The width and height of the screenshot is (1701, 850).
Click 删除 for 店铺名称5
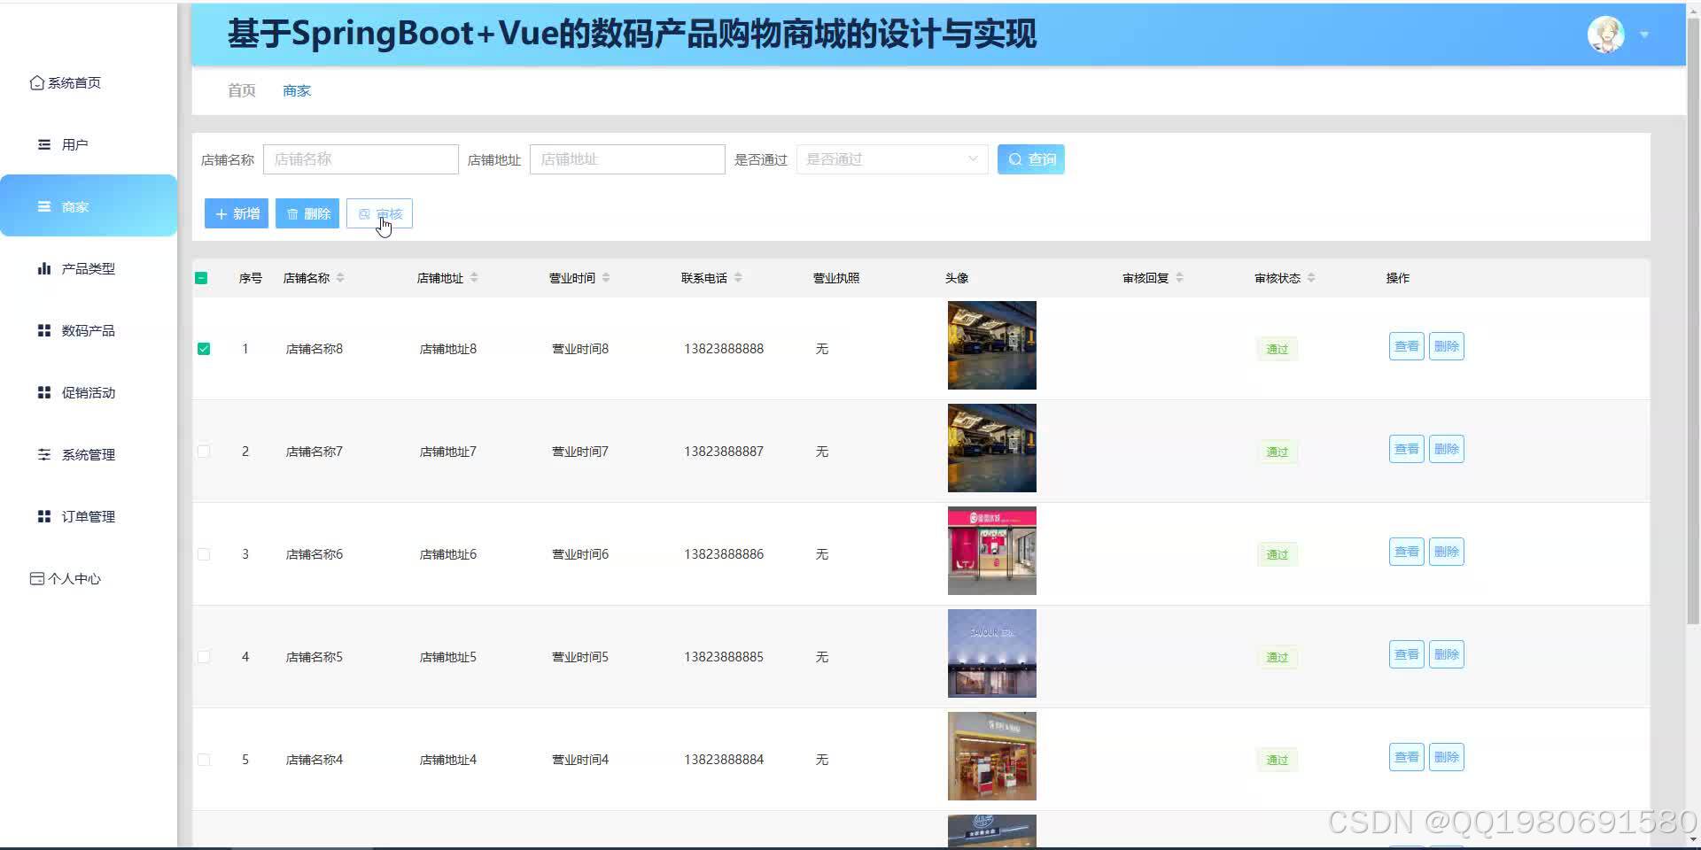(x=1447, y=654)
